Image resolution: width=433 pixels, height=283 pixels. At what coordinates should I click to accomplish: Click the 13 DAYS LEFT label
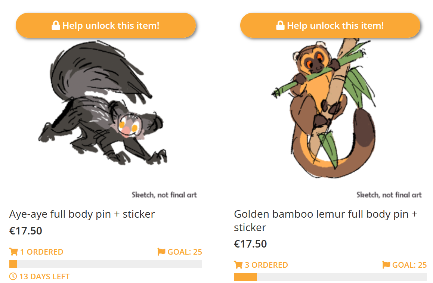[x=44, y=277]
